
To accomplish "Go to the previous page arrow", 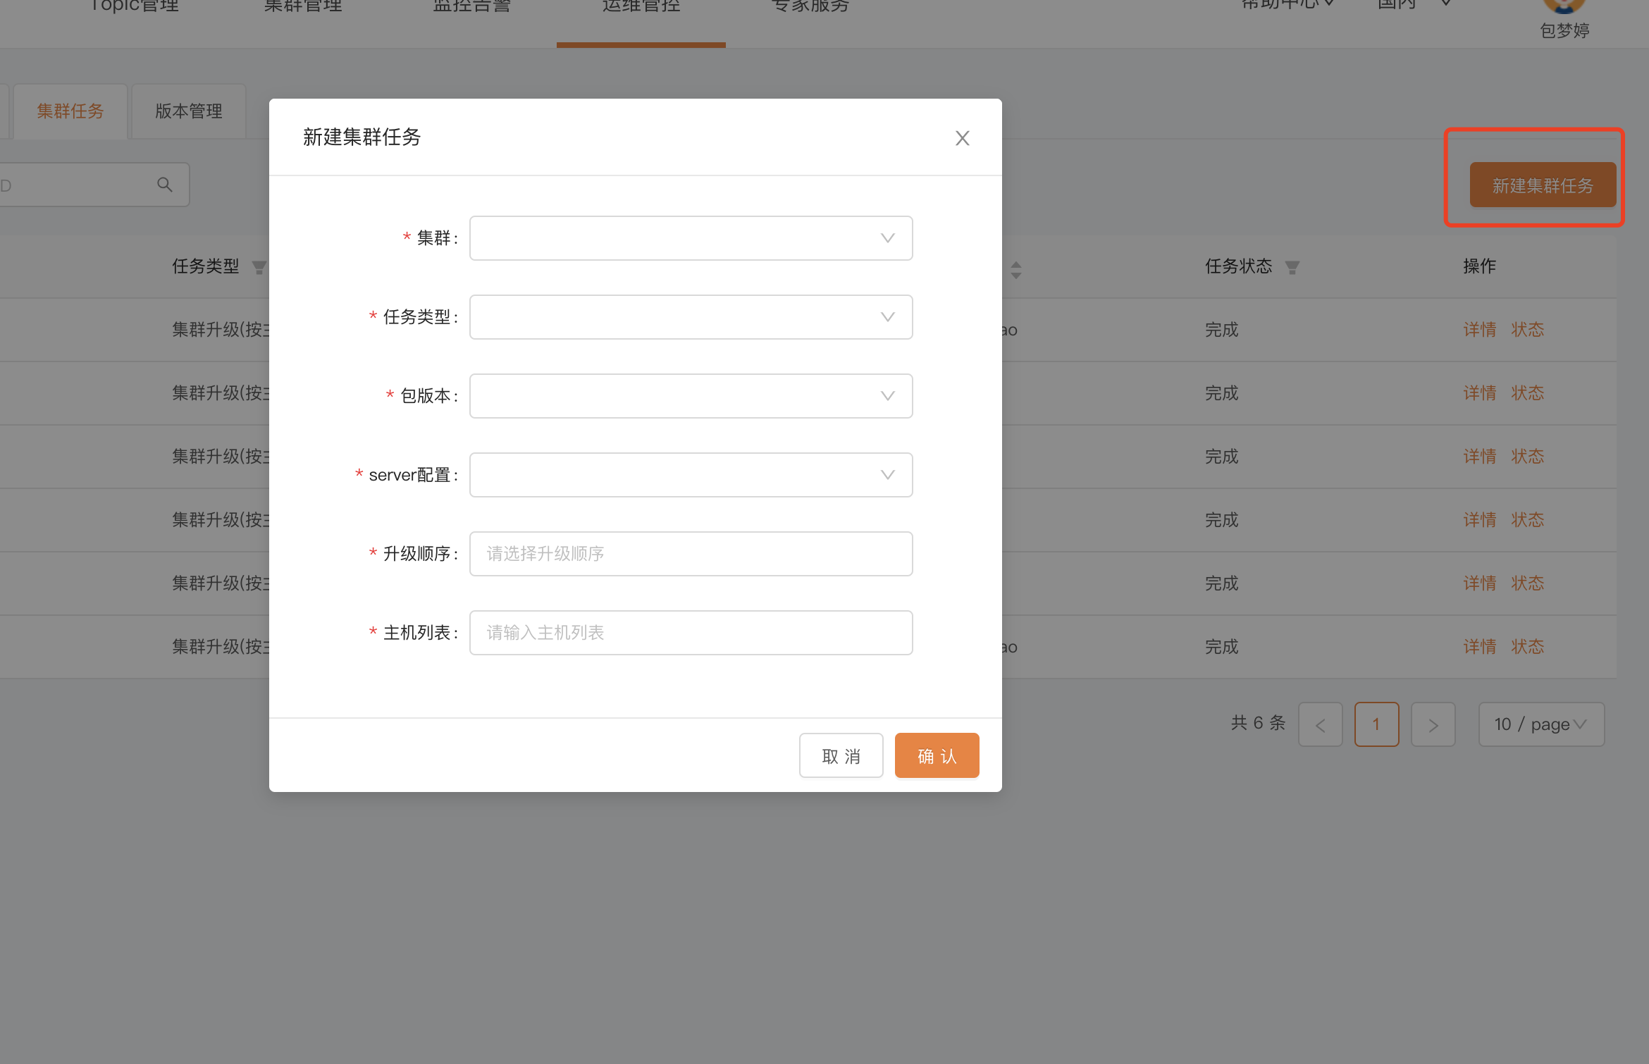I will (1320, 724).
